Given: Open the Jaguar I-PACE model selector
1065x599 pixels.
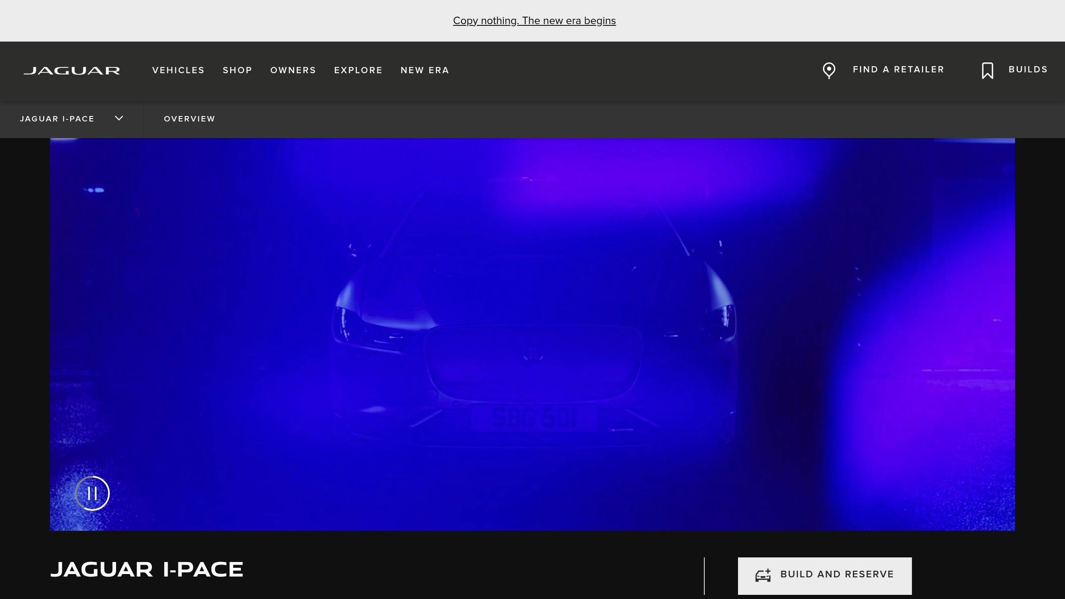Looking at the screenshot, I should [x=57, y=119].
